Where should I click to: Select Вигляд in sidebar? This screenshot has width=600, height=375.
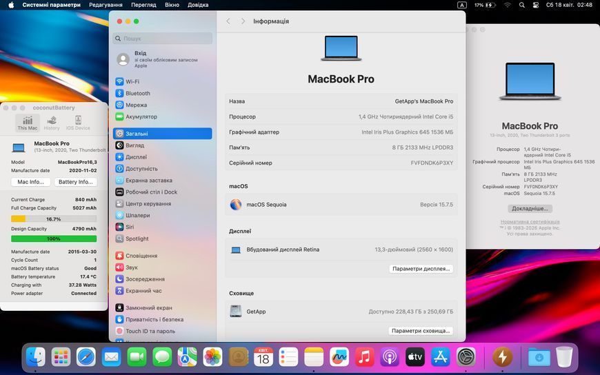(134, 145)
